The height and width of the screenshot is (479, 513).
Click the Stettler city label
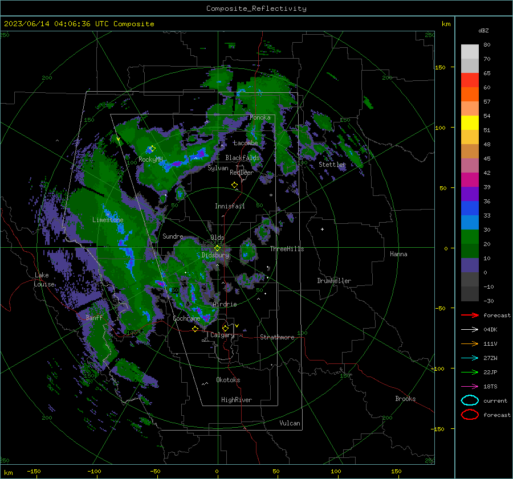point(332,165)
